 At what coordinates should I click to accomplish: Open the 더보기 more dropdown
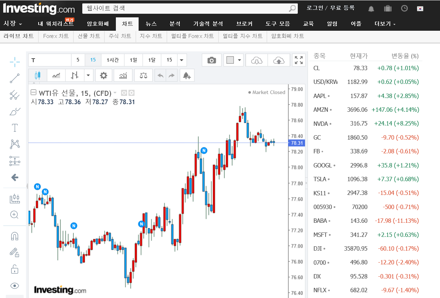(x=385, y=24)
